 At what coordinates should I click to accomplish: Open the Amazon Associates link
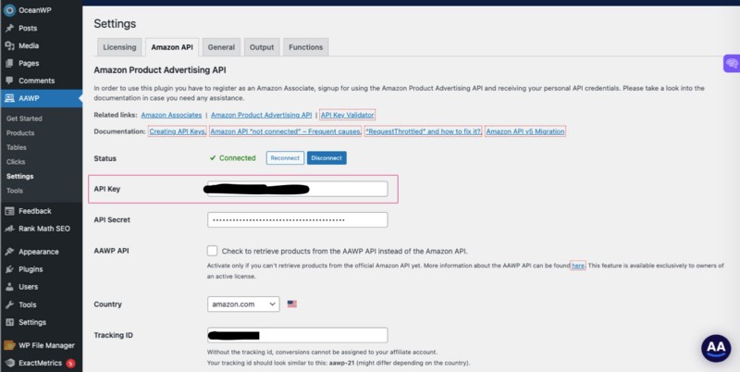pyautogui.click(x=171, y=115)
